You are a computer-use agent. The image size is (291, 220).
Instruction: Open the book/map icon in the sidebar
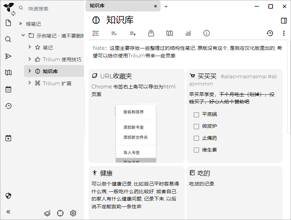(x=8, y=72)
